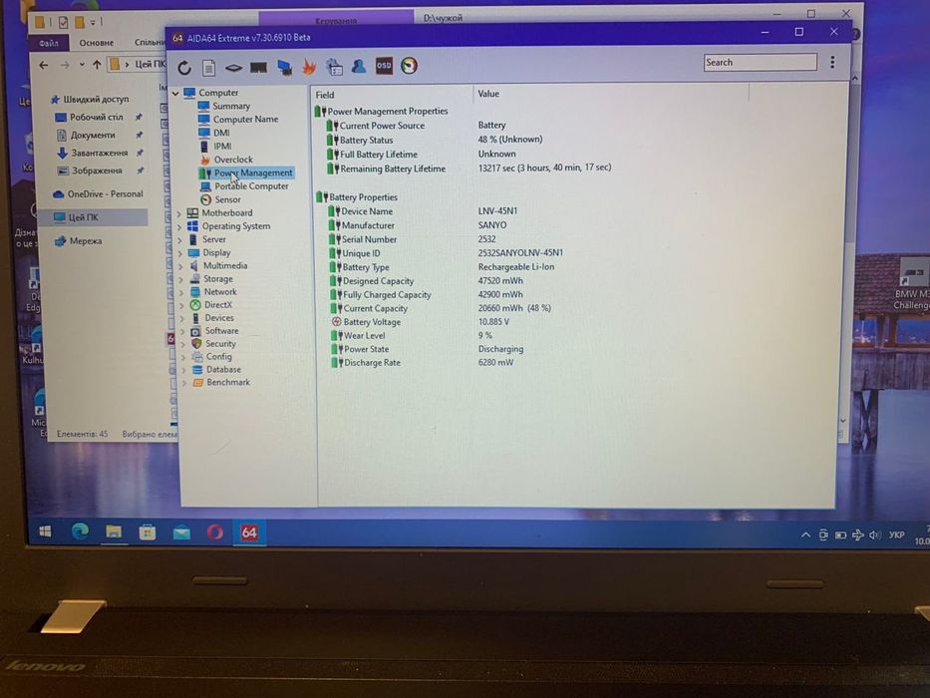This screenshot has height=698, width=930.
Task: Expand the Operating System tree node
Action: pos(179,226)
